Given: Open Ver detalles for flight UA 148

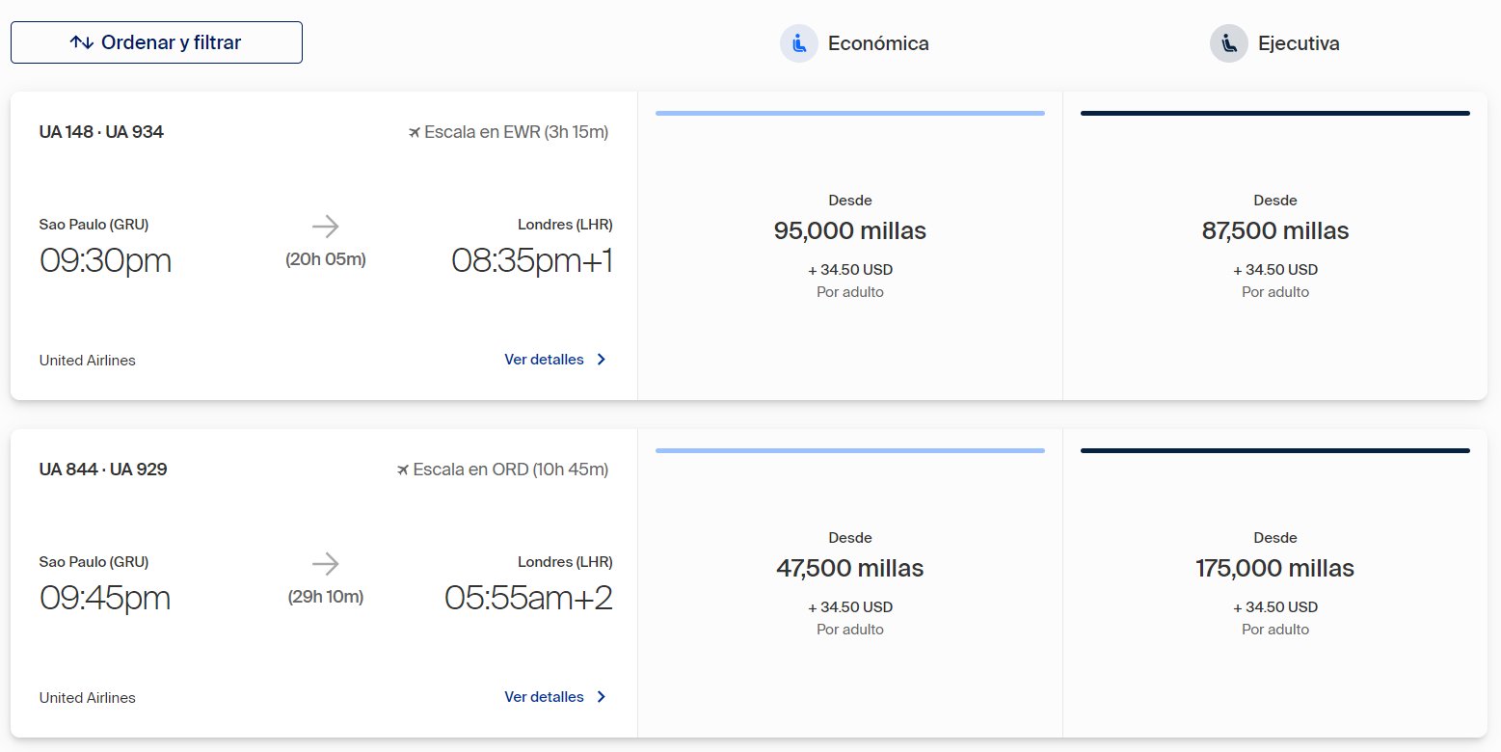Looking at the screenshot, I should click(555, 360).
